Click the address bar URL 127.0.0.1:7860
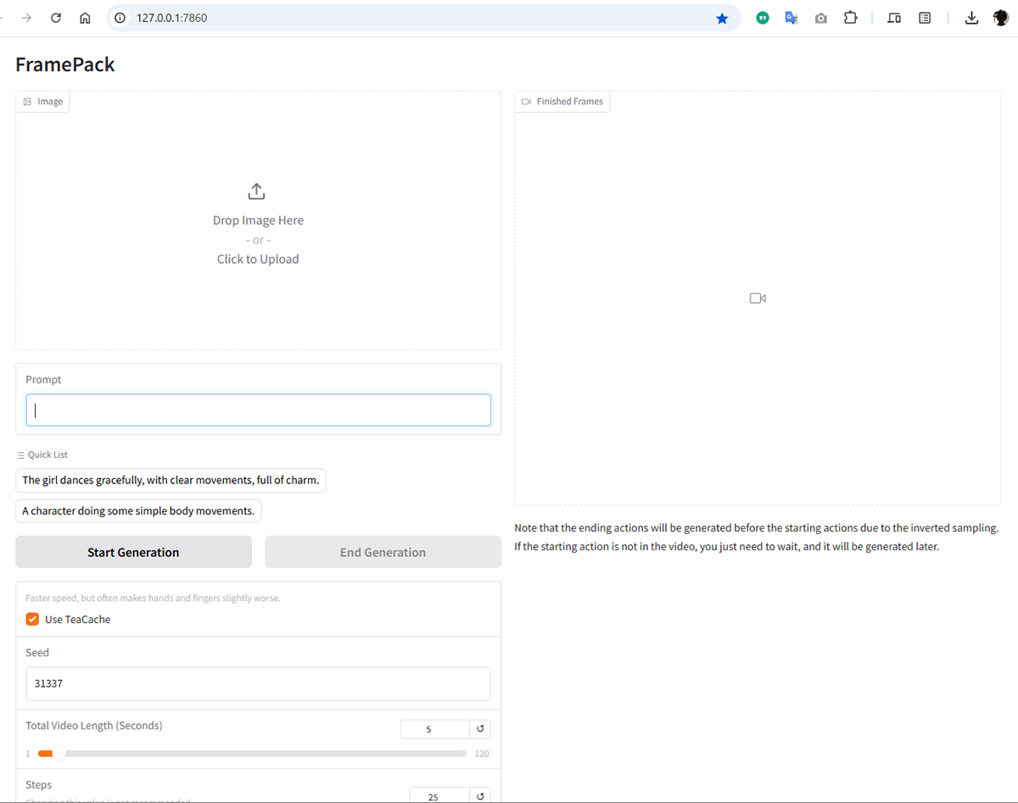The height and width of the screenshot is (803, 1018). pos(171,18)
